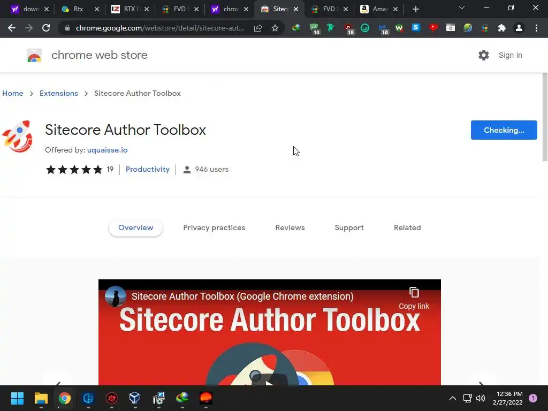Open VirtualBox from the taskbar
The image size is (548, 411).
tap(135, 398)
